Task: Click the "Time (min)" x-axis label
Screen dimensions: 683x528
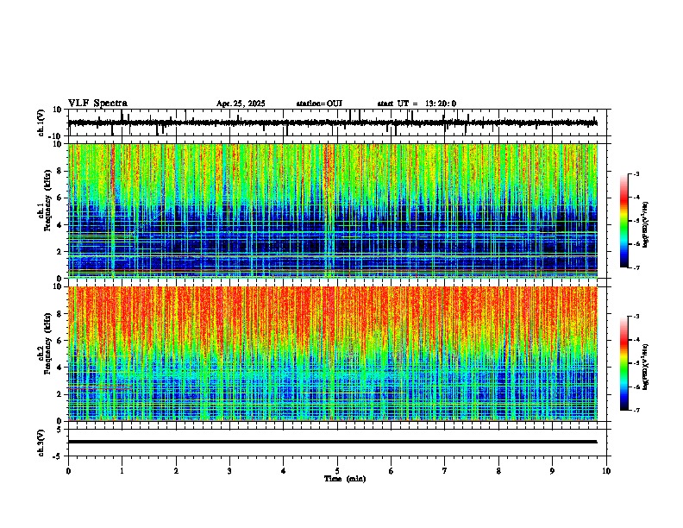Action: (x=345, y=479)
